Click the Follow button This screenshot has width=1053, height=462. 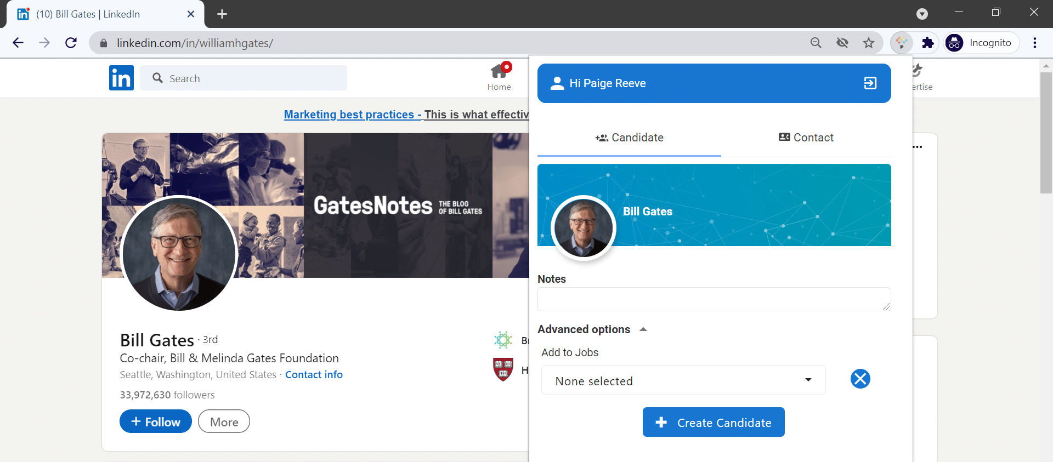pos(156,421)
